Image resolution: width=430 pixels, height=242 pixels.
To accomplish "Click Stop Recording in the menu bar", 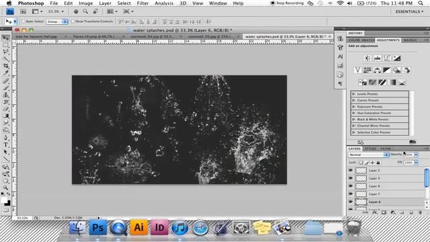I will click(x=287, y=3).
